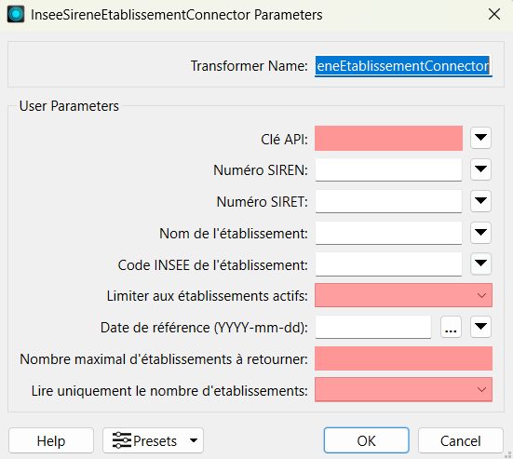Close the Parameters dialog window

494,14
